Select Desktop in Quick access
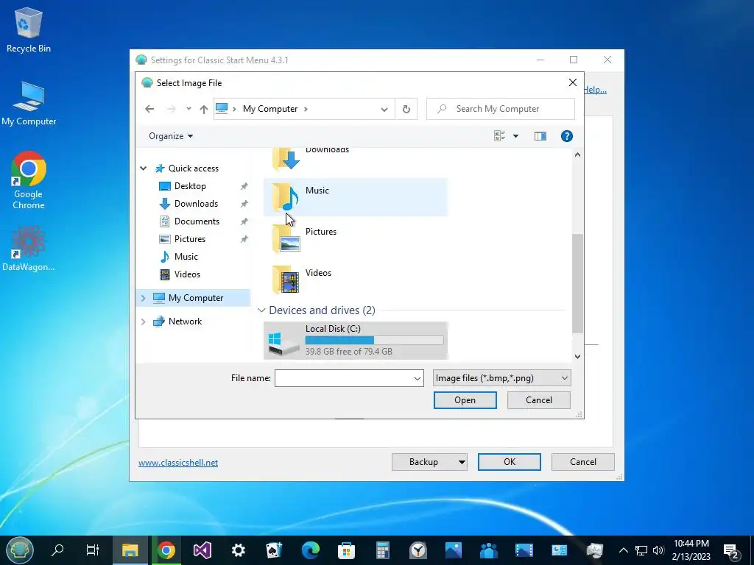 pyautogui.click(x=190, y=186)
